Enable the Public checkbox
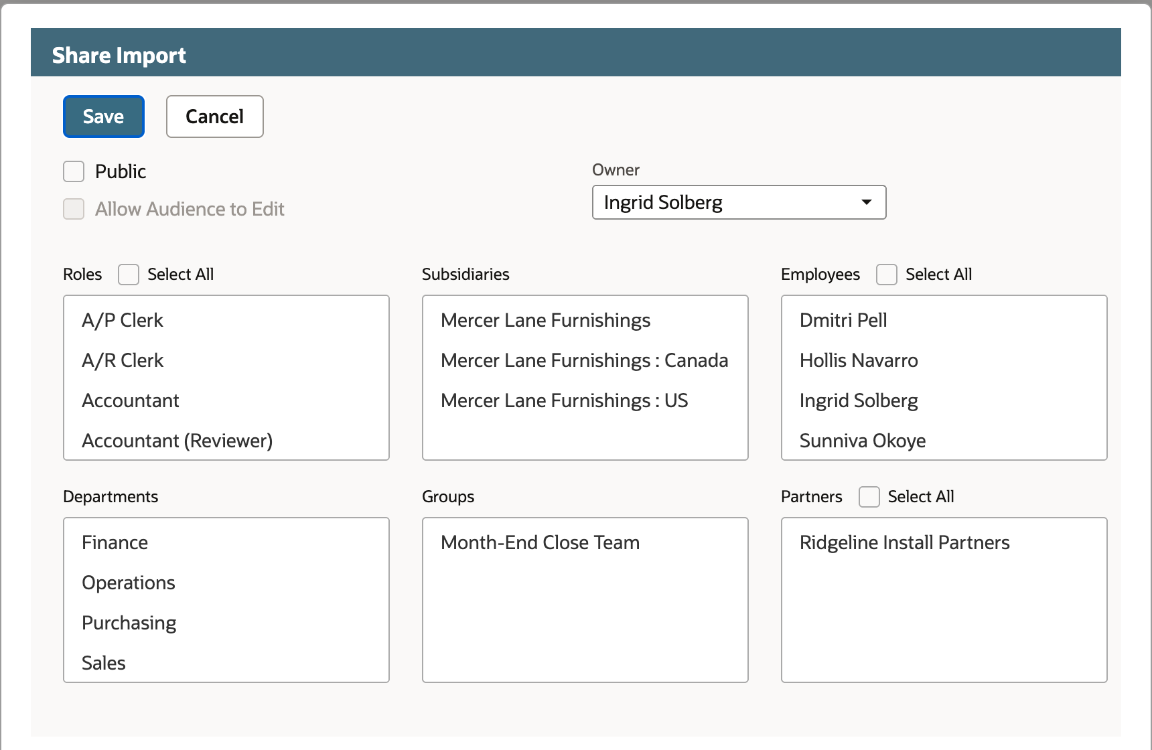 click(x=74, y=171)
